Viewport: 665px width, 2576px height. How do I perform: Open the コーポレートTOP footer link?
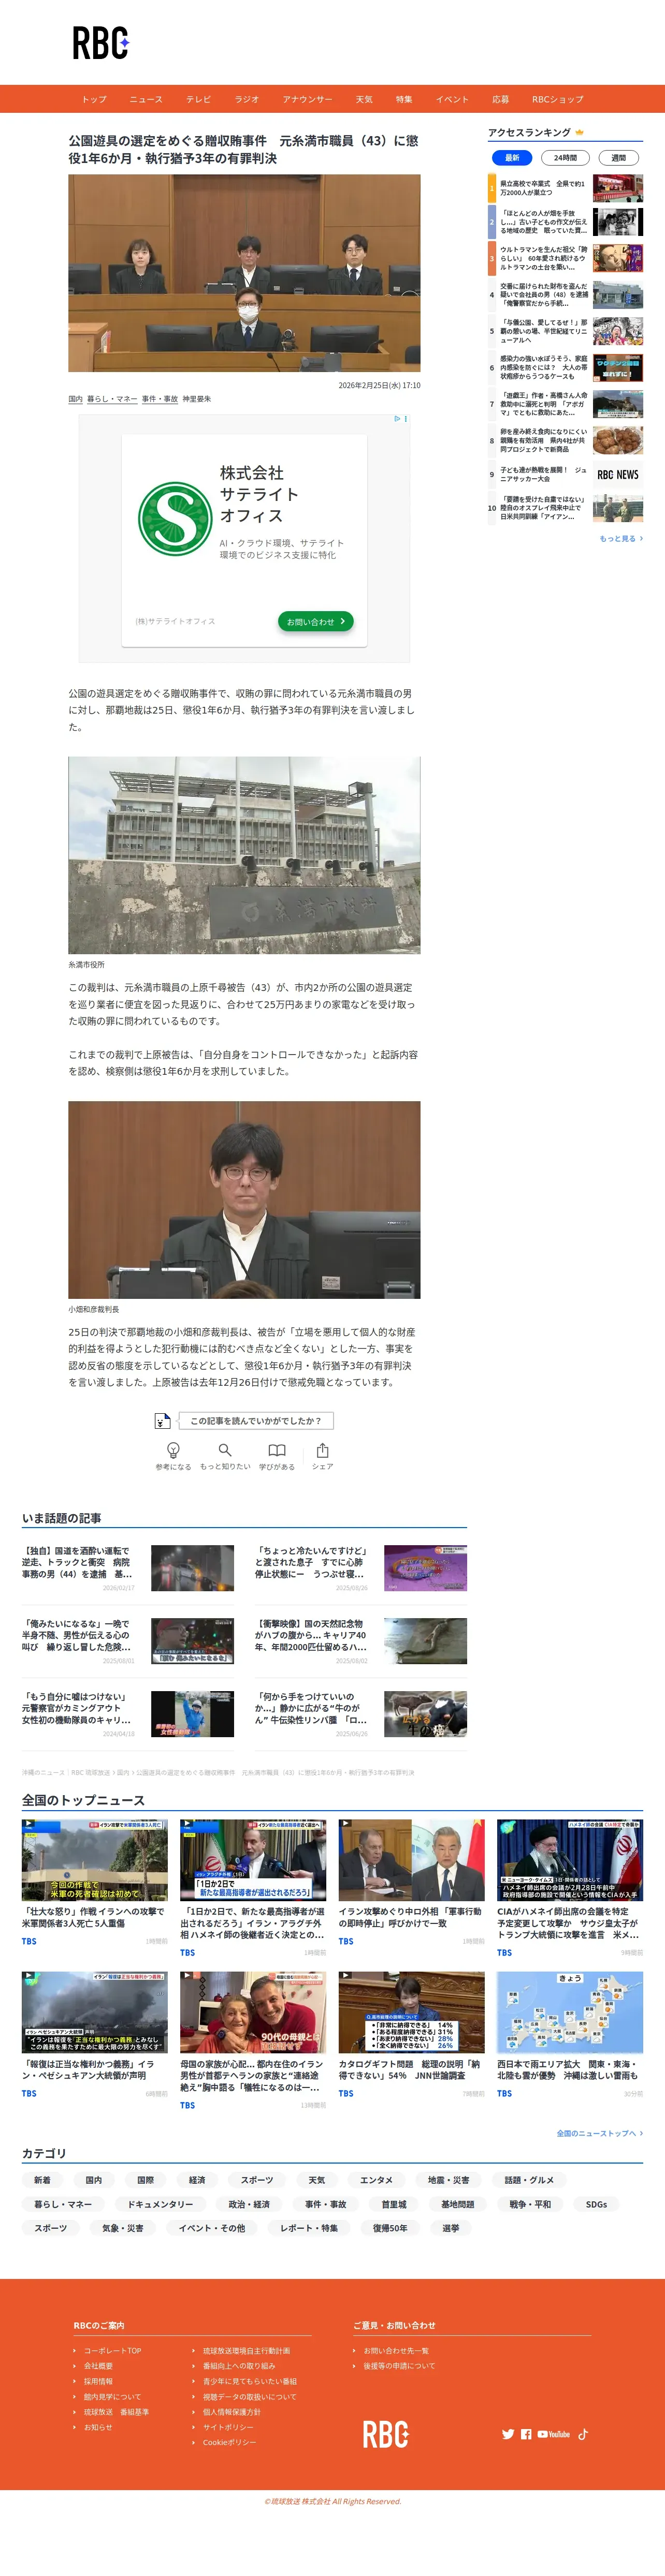112,2351
